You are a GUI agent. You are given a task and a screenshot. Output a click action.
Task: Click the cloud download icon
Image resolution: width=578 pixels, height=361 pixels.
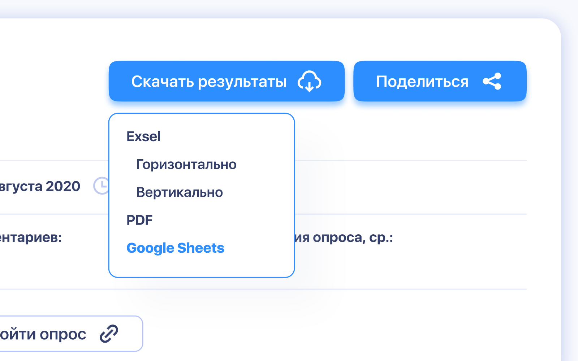pyautogui.click(x=309, y=81)
